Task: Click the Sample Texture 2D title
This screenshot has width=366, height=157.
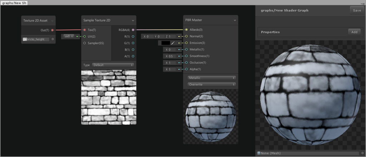Action: (x=97, y=20)
